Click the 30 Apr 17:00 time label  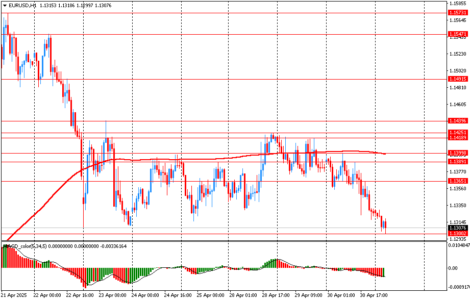pyautogui.click(x=374, y=295)
